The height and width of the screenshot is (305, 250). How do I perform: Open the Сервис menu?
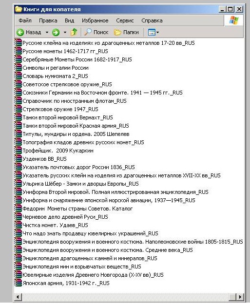pos(125,20)
